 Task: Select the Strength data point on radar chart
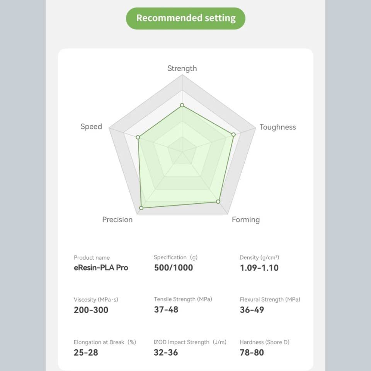(182, 105)
